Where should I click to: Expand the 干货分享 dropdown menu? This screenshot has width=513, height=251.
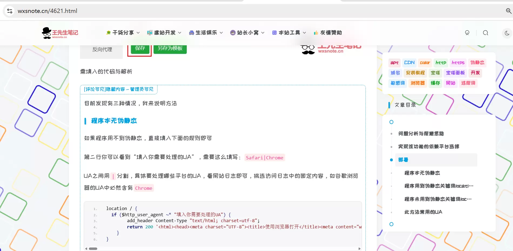123,33
